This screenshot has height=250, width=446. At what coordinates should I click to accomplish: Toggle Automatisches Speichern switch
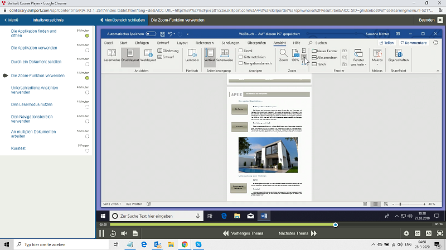(x=151, y=34)
